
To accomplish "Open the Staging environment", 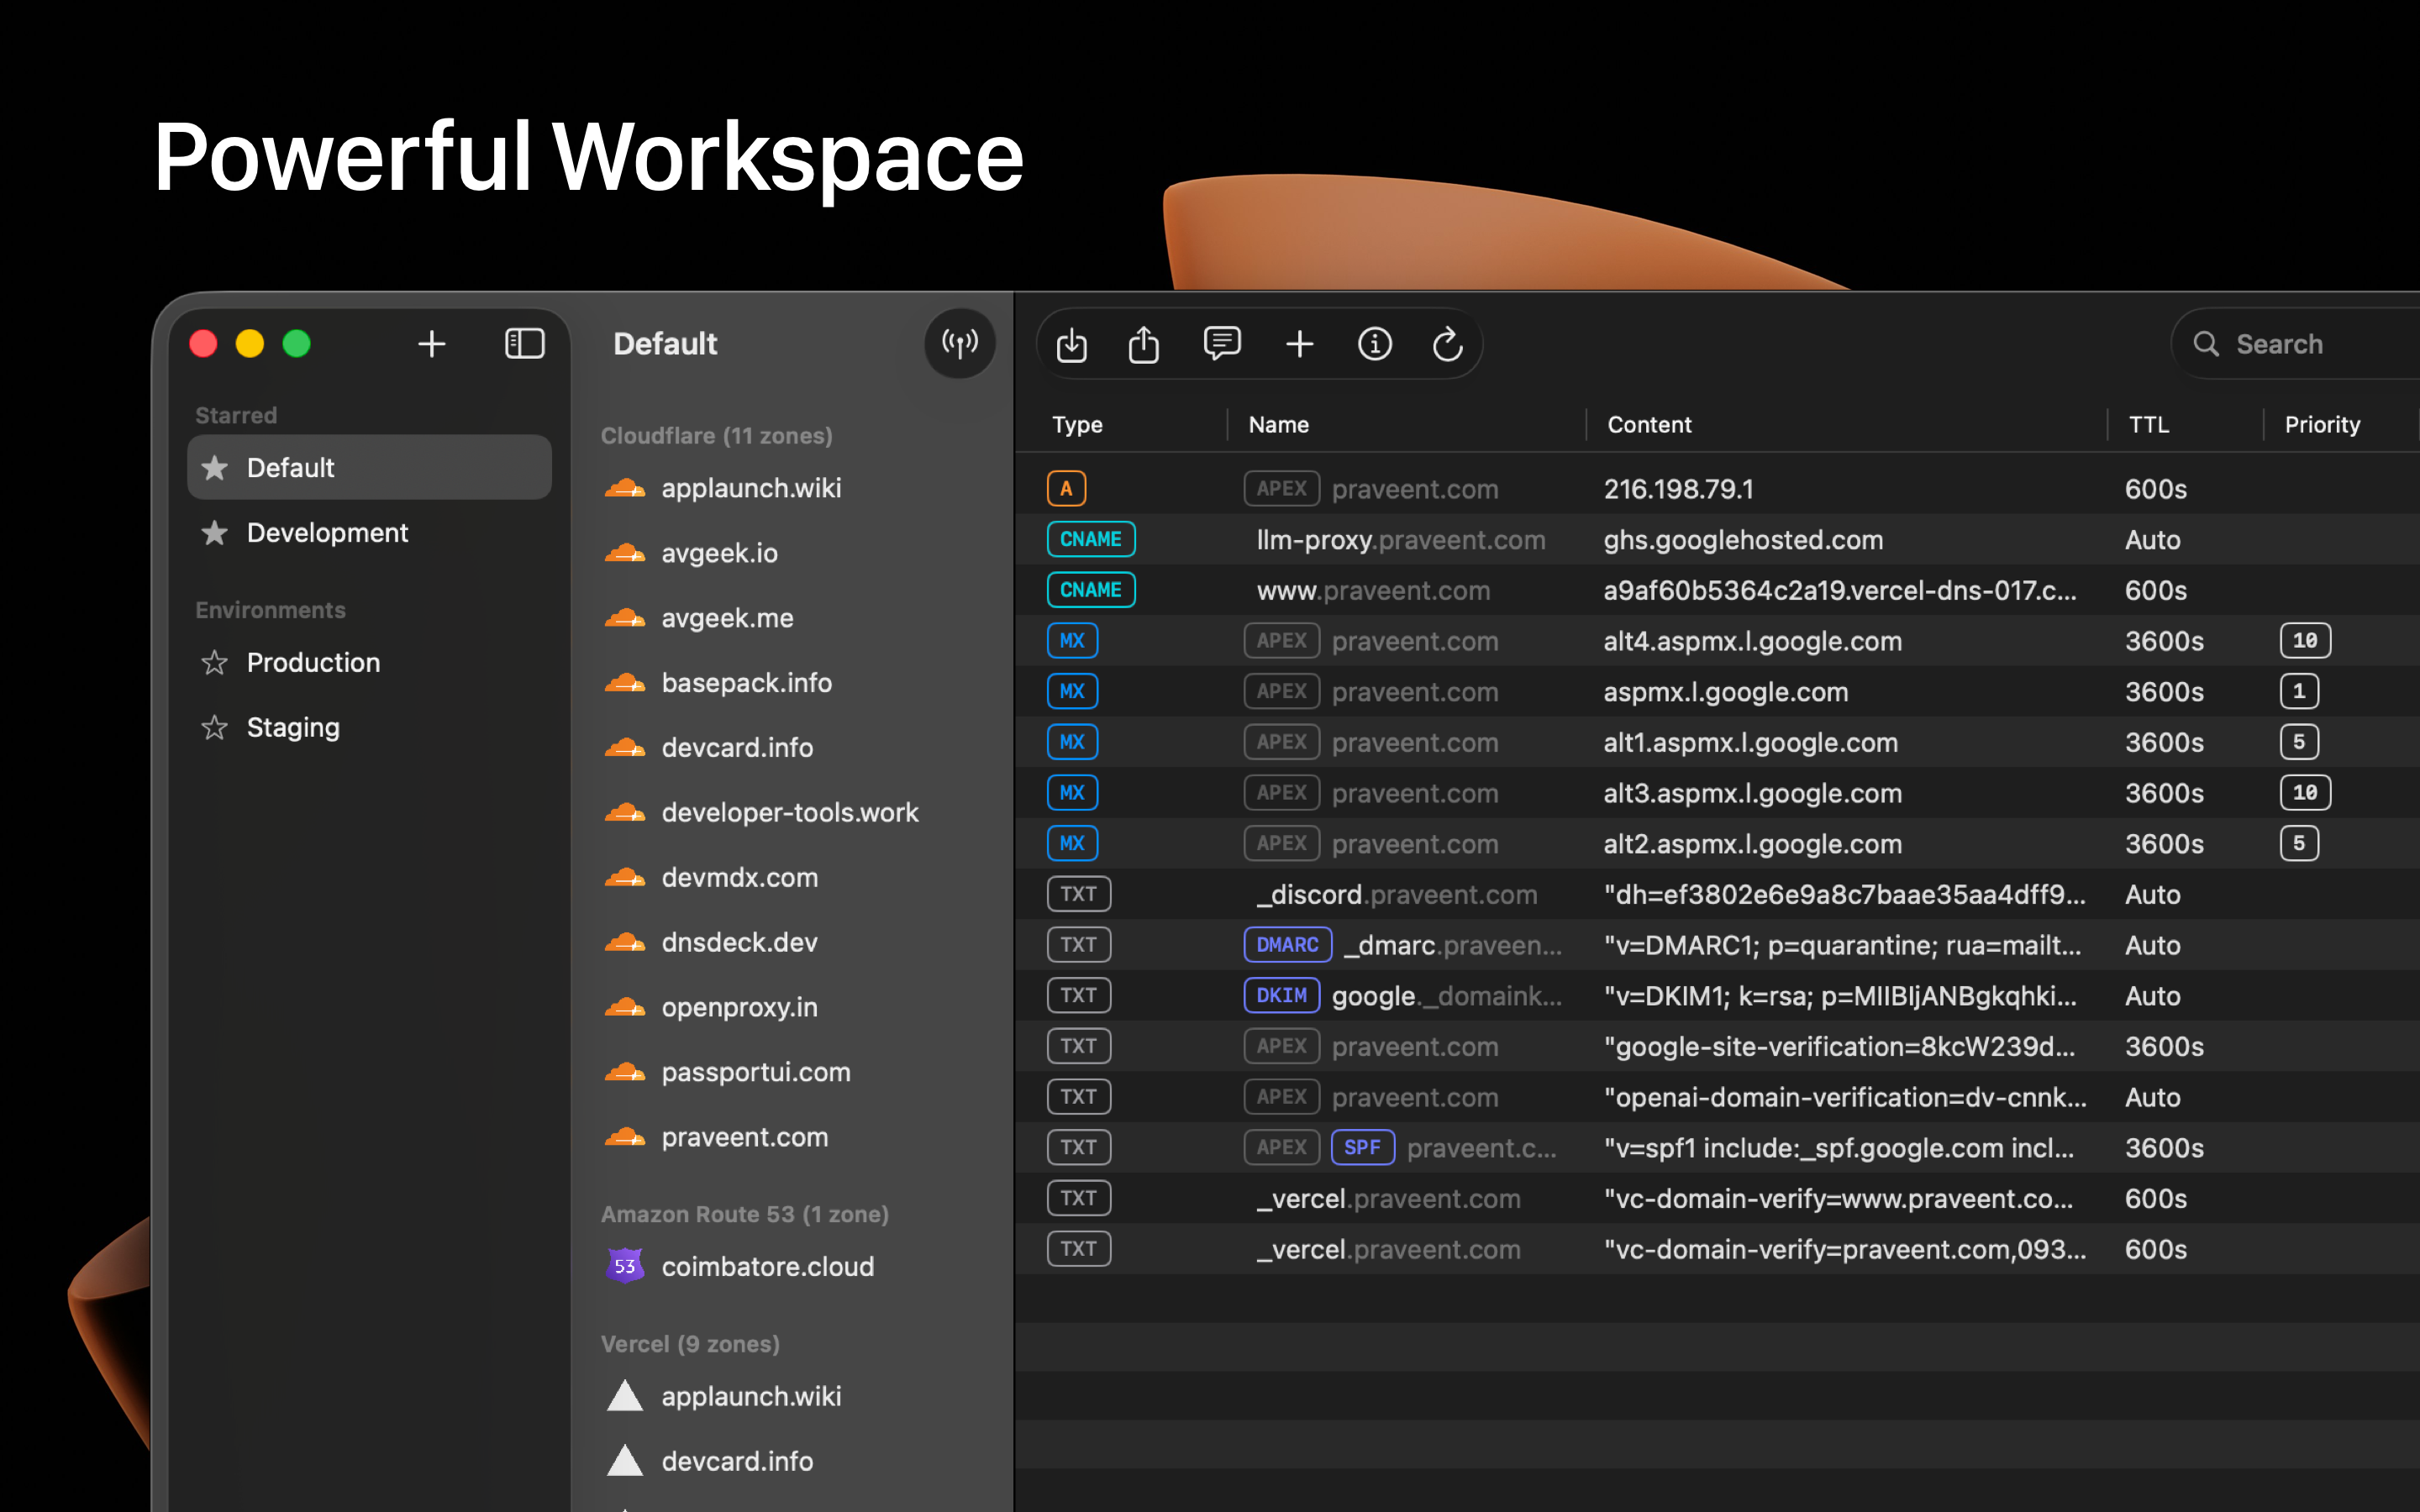I will (x=369, y=727).
